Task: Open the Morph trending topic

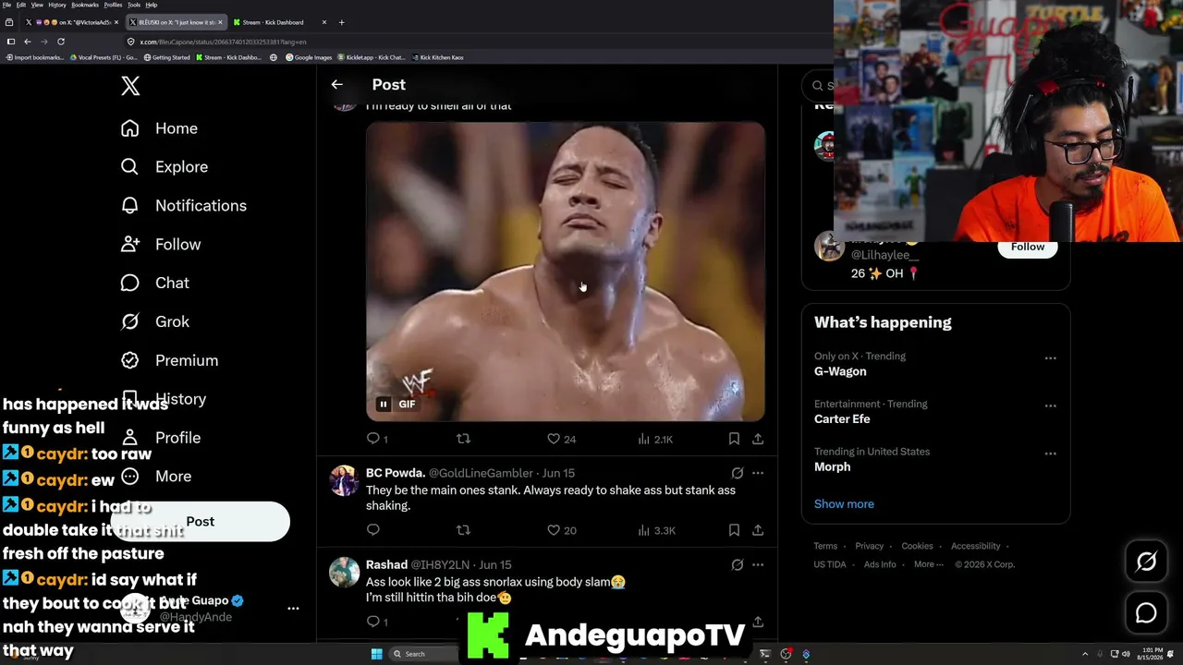Action: [832, 467]
